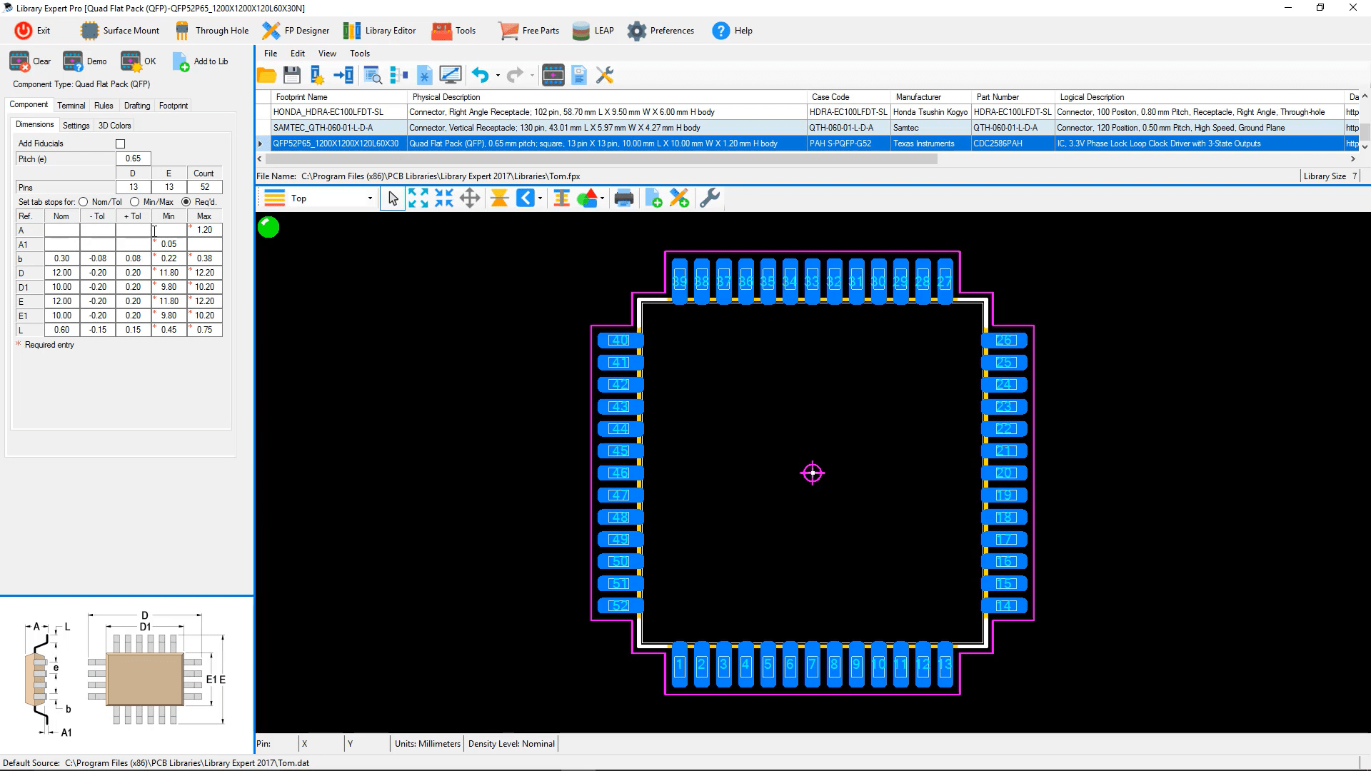Open the View menu
This screenshot has width=1371, height=771.
pos(327,54)
